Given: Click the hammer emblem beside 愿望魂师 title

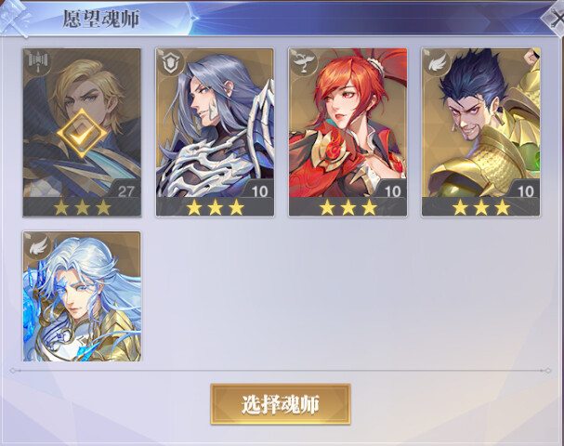Looking at the screenshot, I should point(14,18).
